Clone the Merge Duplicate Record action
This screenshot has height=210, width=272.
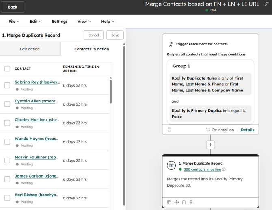(x=169, y=202)
